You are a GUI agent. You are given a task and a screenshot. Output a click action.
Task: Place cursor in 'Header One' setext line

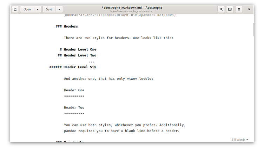pyautogui.click(x=74, y=90)
